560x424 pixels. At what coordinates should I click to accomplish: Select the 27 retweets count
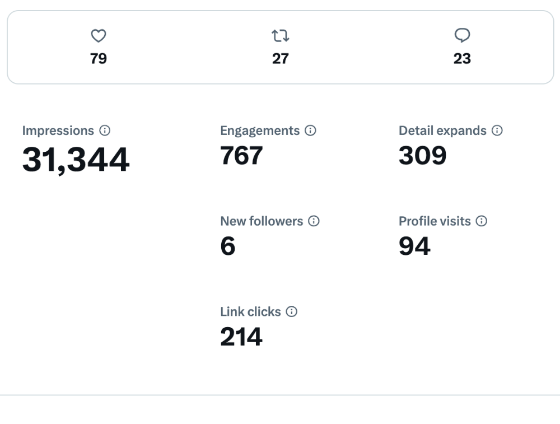(x=280, y=59)
